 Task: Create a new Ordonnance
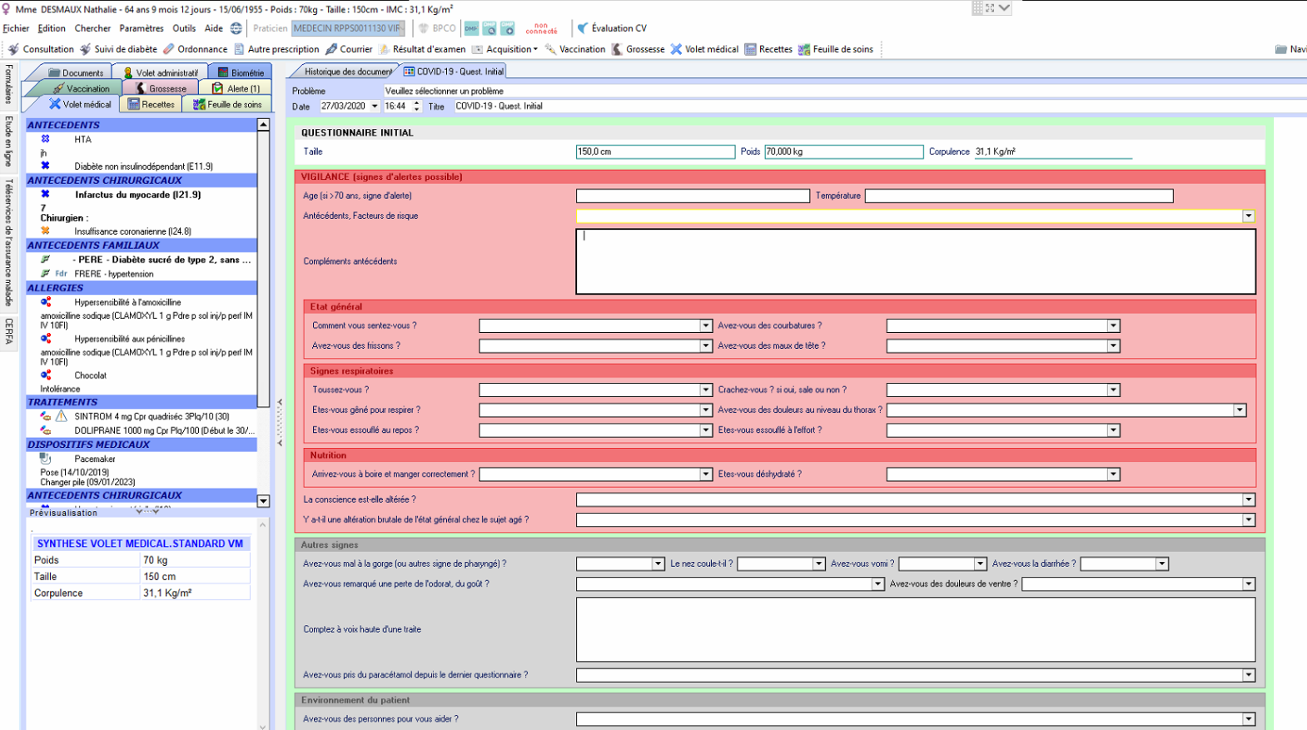pyautogui.click(x=196, y=49)
